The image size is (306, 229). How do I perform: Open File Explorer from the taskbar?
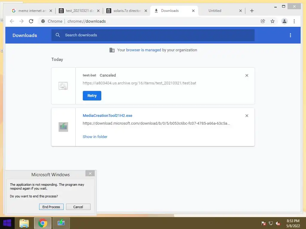[24, 223]
